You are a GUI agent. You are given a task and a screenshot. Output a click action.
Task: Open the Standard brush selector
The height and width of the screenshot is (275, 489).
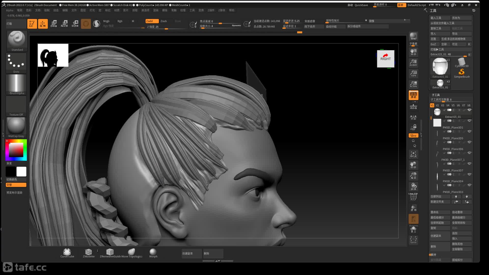[17, 41]
